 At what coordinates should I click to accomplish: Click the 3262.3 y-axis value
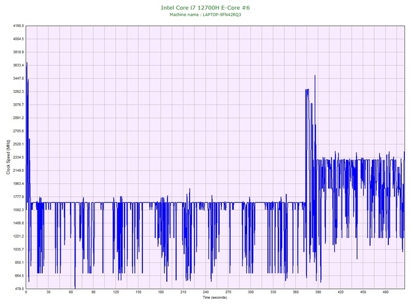point(18,91)
